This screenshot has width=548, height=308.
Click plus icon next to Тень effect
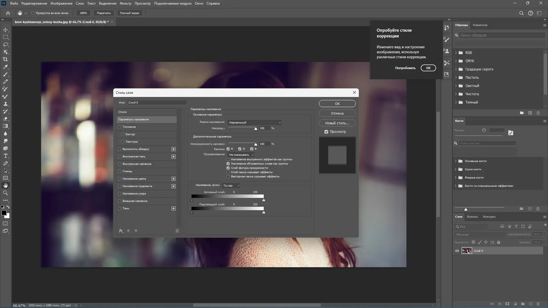[x=173, y=208]
